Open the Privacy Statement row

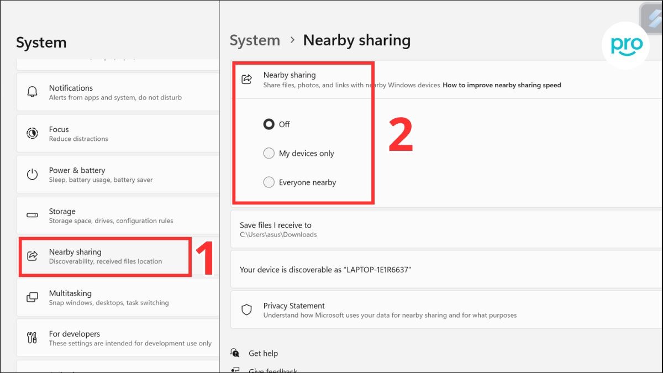click(446, 310)
